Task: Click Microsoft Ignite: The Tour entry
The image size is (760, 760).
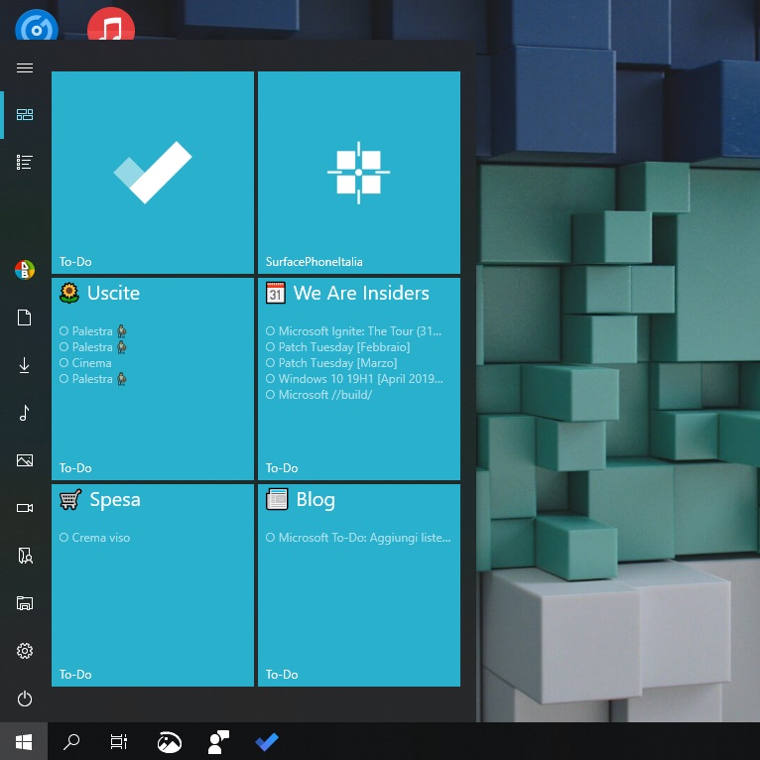Action: 354,331
